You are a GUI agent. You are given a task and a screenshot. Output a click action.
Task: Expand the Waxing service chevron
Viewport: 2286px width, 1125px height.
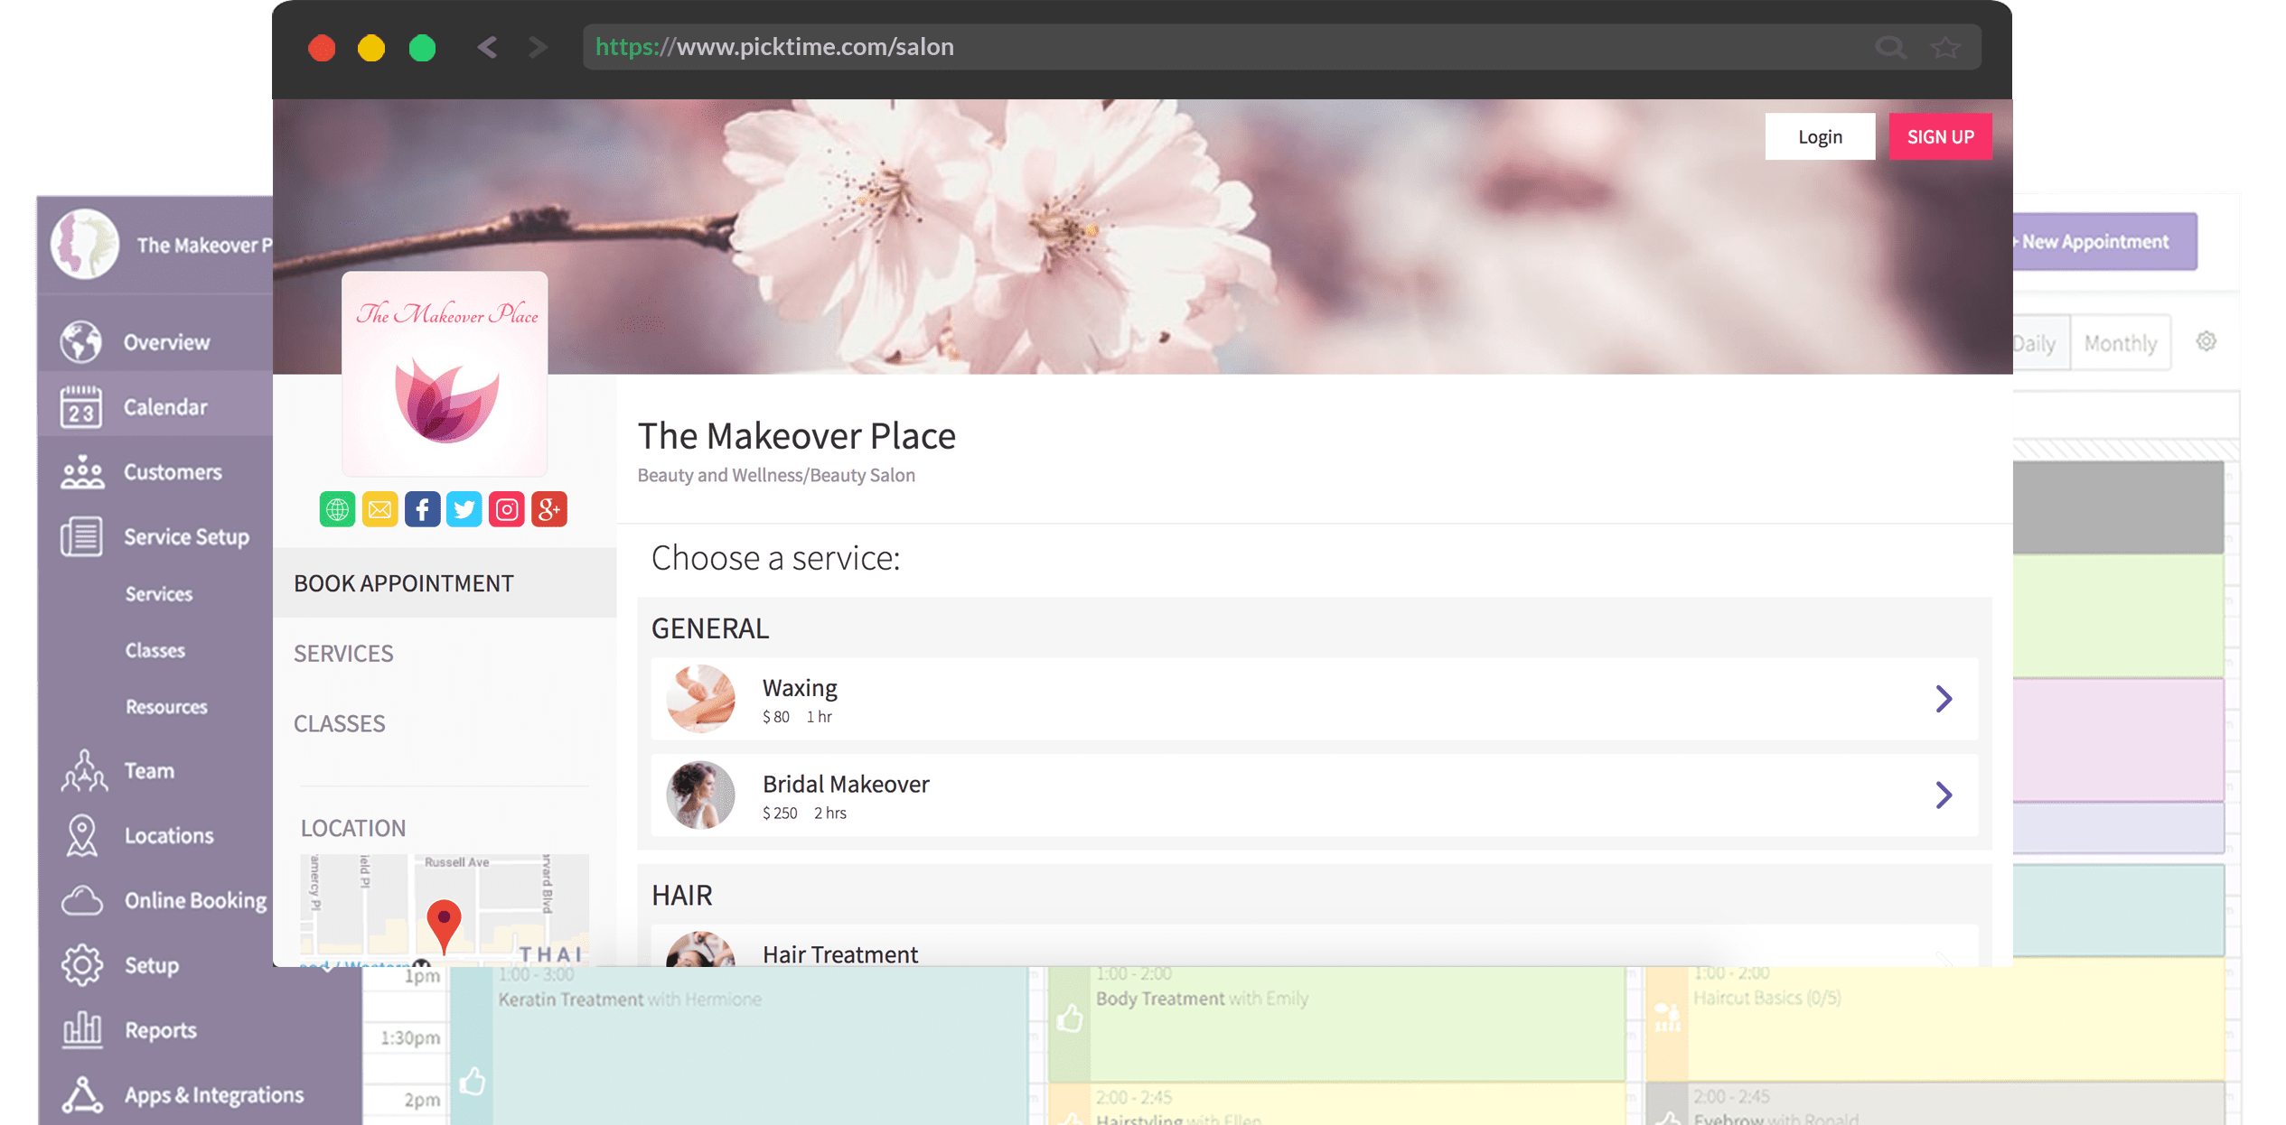point(1944,699)
